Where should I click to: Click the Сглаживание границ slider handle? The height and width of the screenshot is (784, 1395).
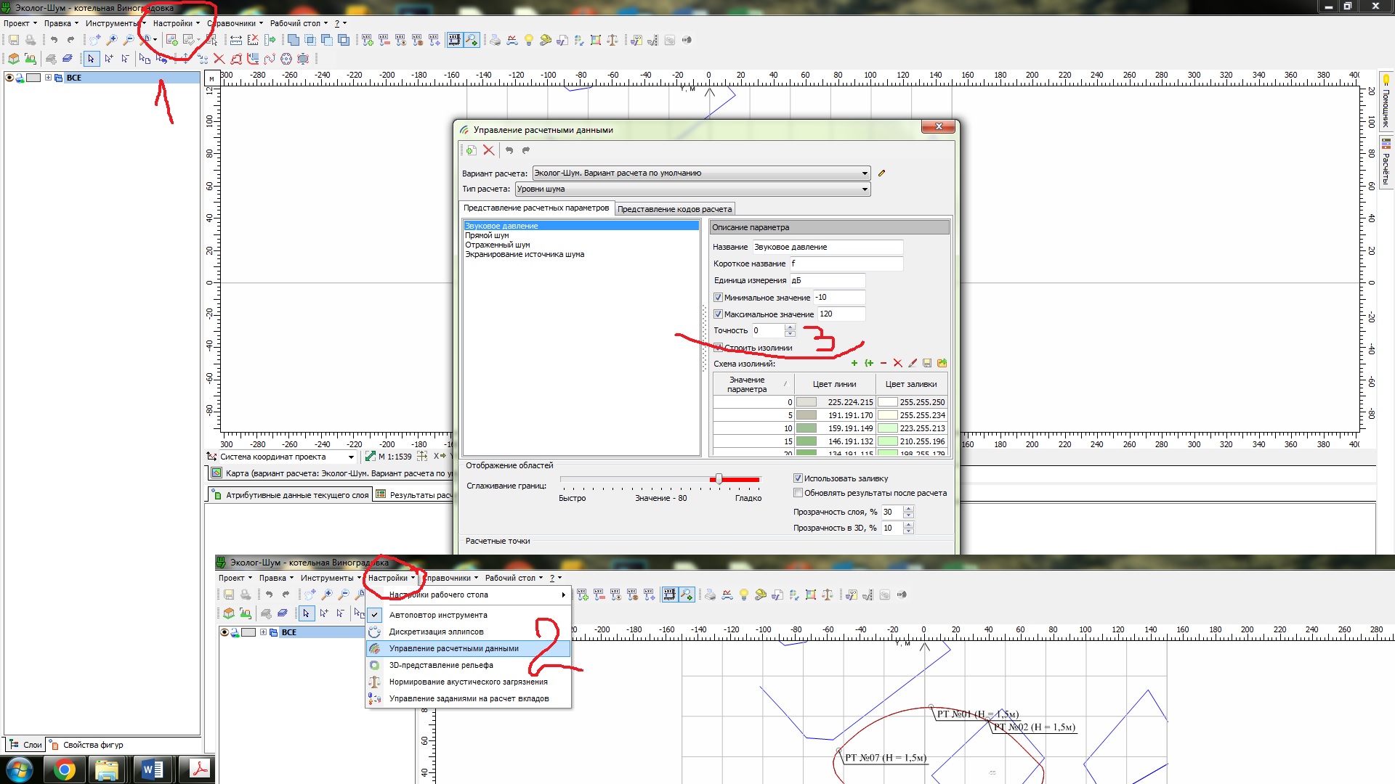point(719,479)
